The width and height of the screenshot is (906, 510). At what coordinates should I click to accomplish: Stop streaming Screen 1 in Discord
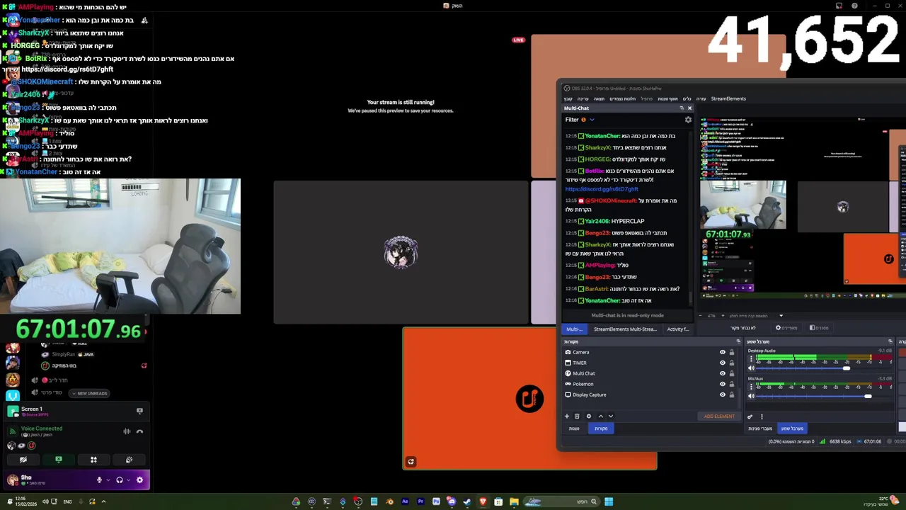[139, 410]
